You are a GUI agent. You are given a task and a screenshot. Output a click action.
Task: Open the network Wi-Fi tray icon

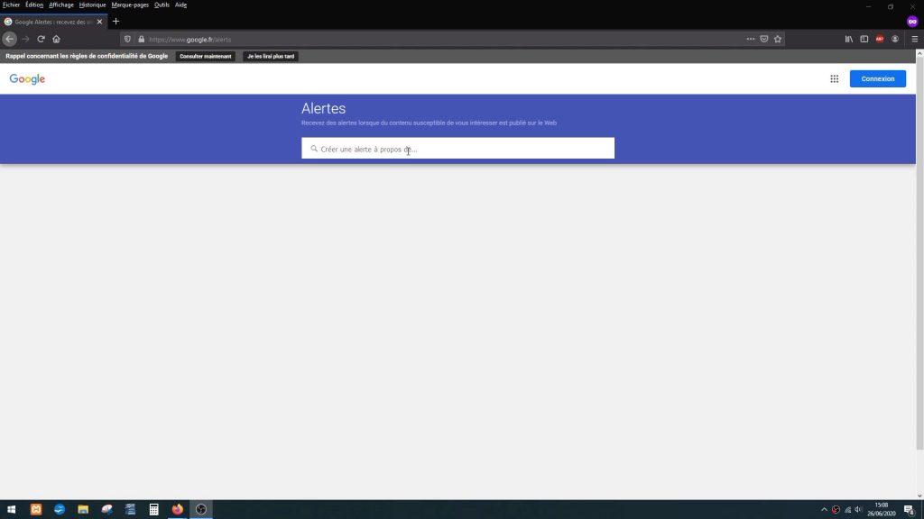pyautogui.click(x=847, y=510)
